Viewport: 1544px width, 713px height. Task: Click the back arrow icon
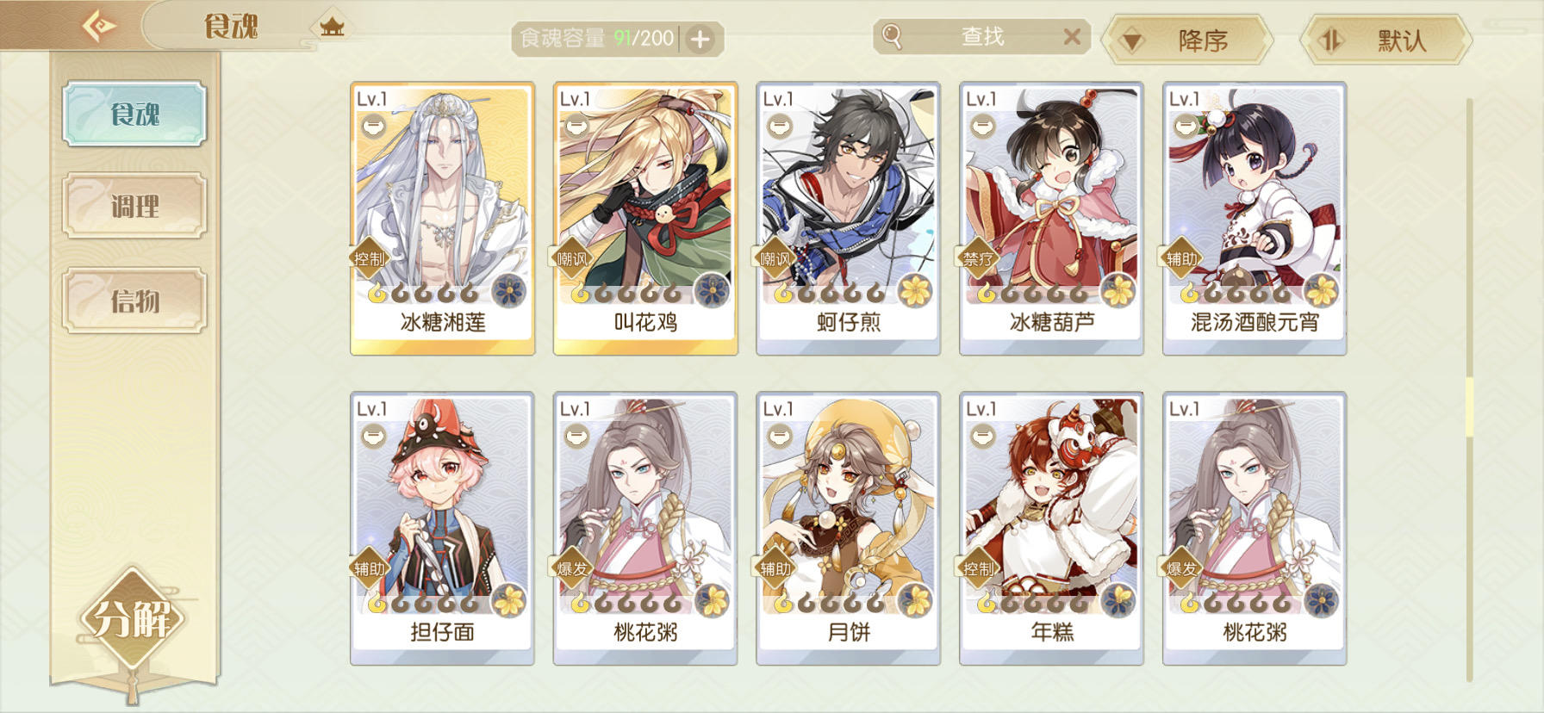coord(99,25)
